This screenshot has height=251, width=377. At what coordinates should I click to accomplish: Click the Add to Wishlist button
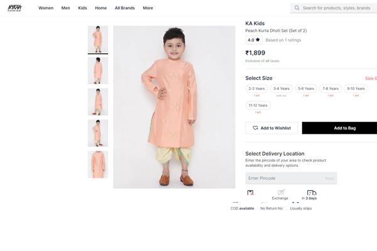tap(272, 128)
